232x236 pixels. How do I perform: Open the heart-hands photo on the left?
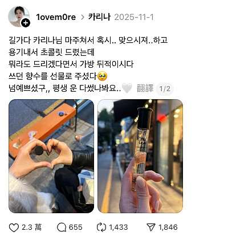click(51, 156)
